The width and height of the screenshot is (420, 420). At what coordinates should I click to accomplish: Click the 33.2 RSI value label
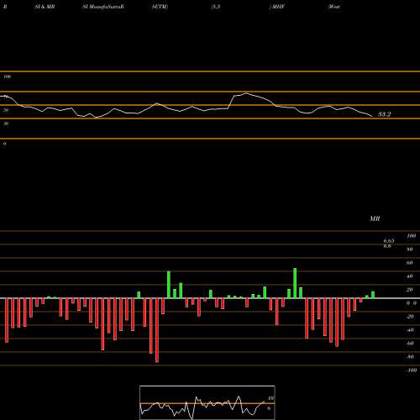384,114
